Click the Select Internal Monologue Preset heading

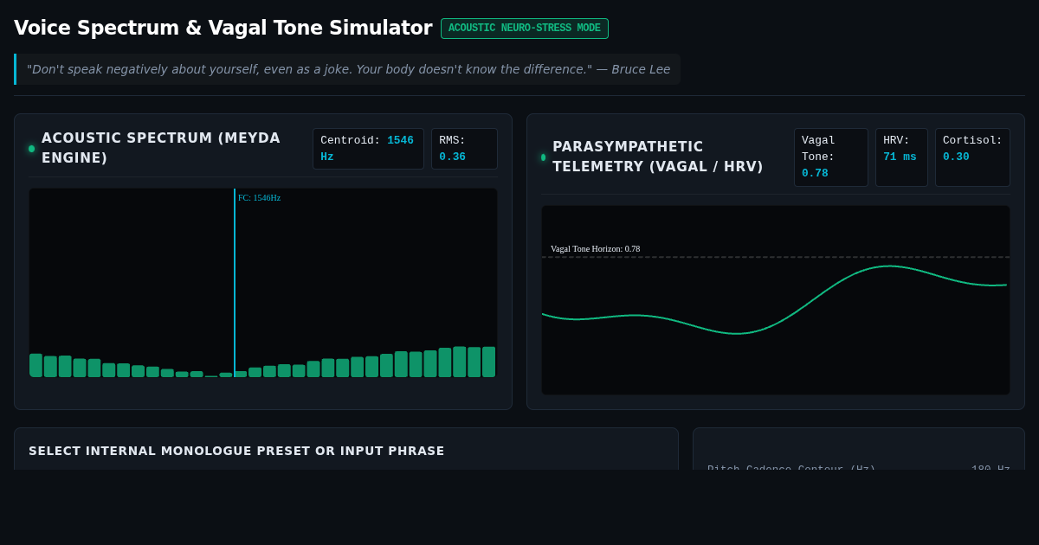point(236,451)
